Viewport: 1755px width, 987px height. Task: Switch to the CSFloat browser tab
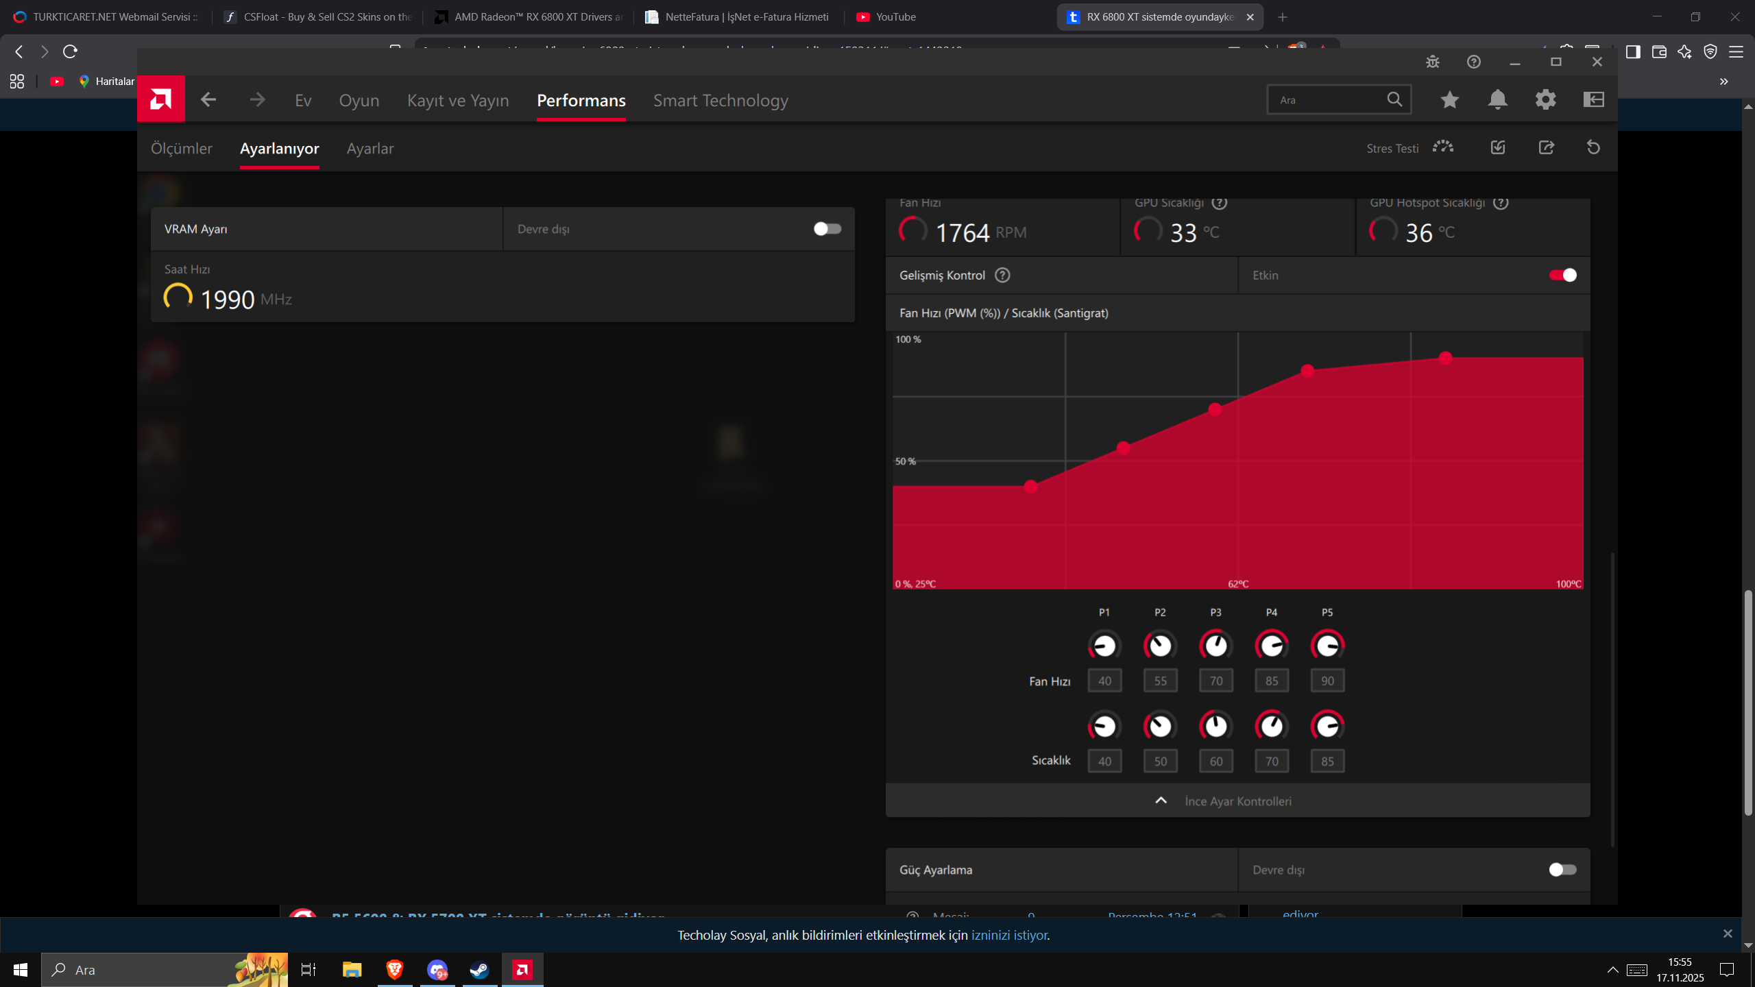click(318, 17)
